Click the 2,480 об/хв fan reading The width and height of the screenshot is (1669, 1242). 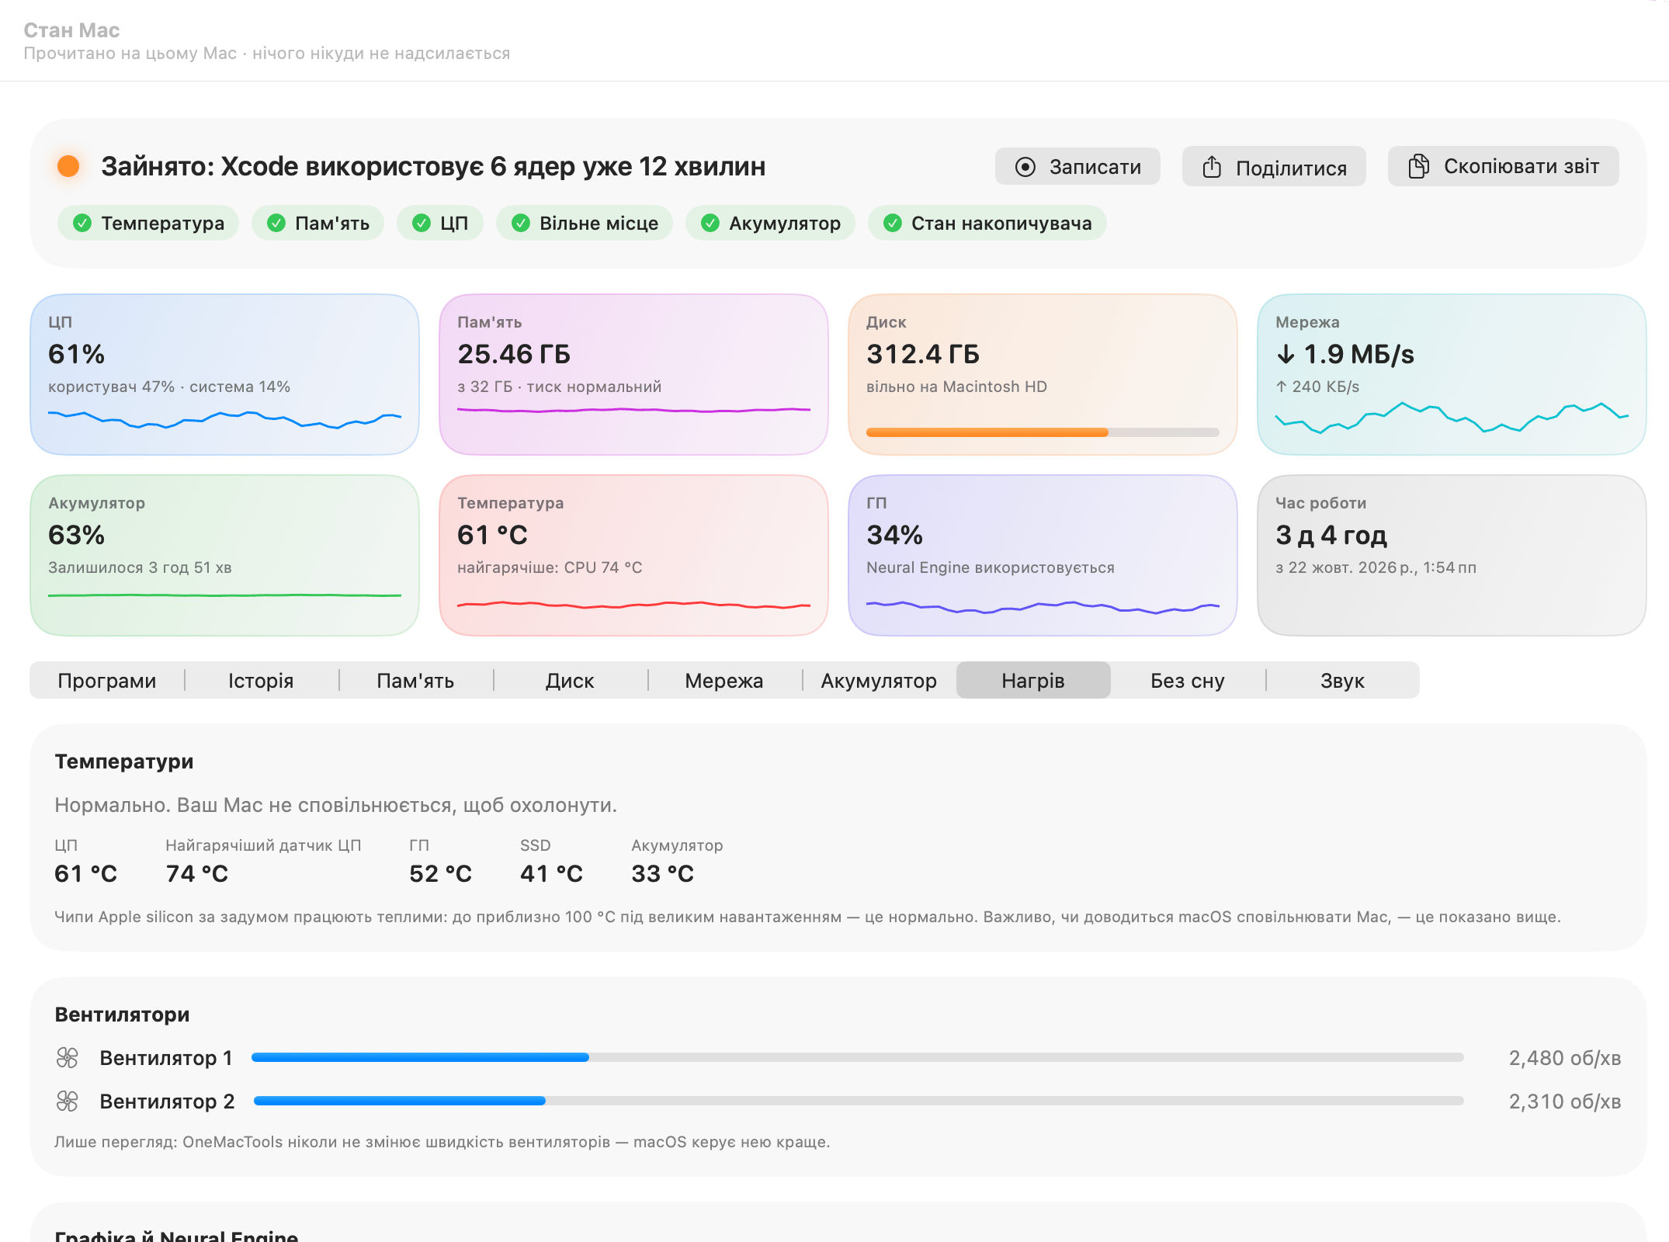coord(1564,1058)
